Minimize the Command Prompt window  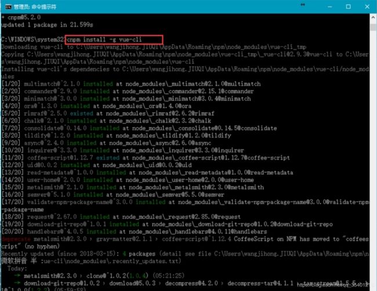pos(330,7)
